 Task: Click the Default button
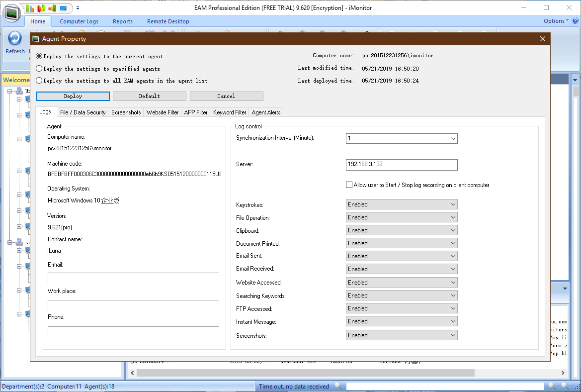click(149, 96)
